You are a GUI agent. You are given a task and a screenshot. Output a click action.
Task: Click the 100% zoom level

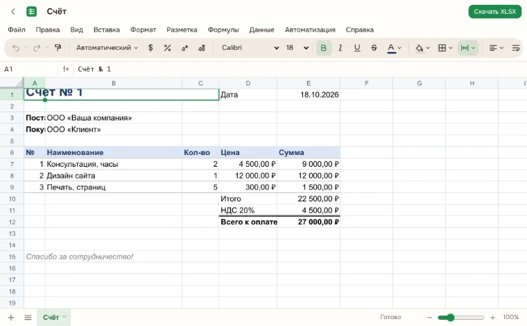tap(511, 317)
